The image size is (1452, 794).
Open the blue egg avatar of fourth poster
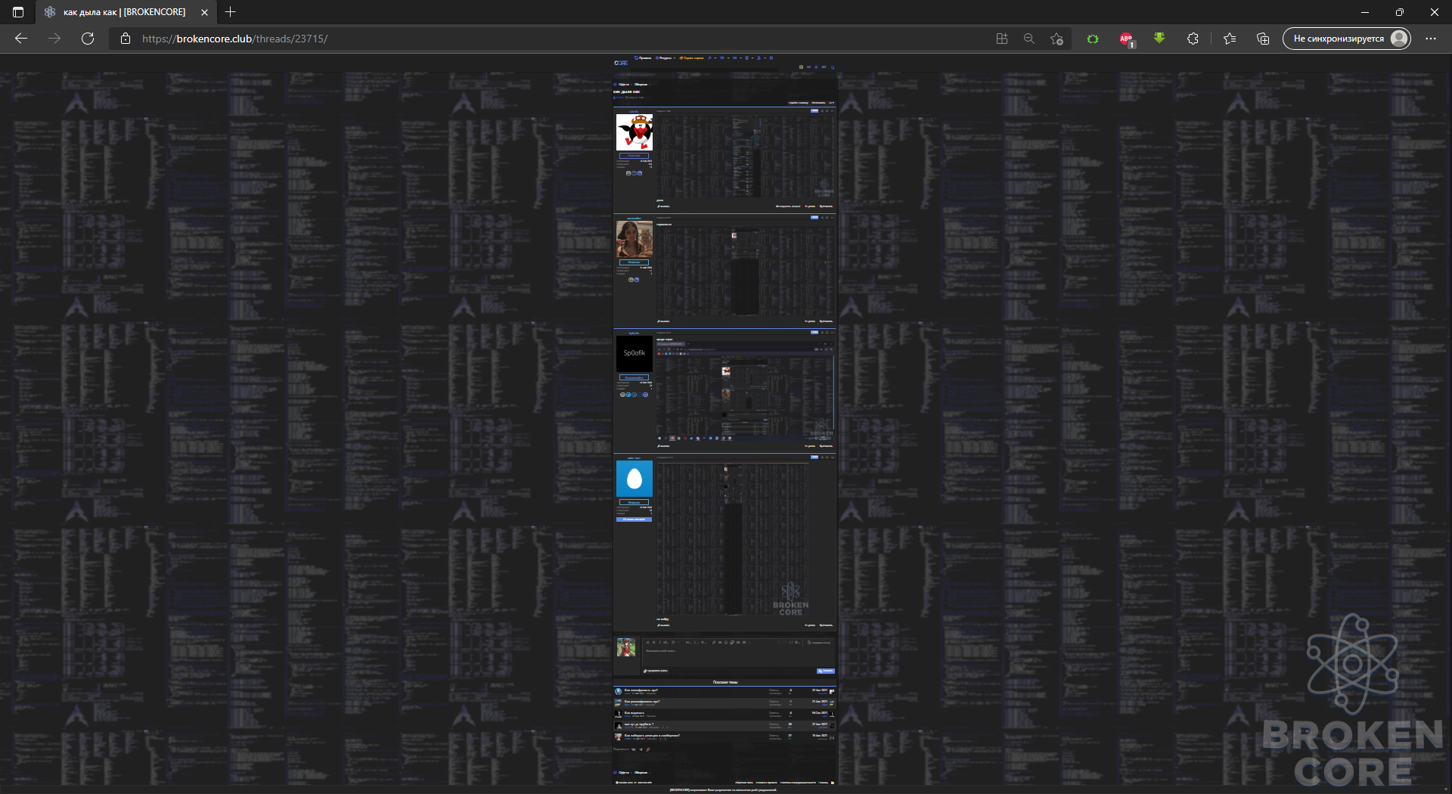634,479
